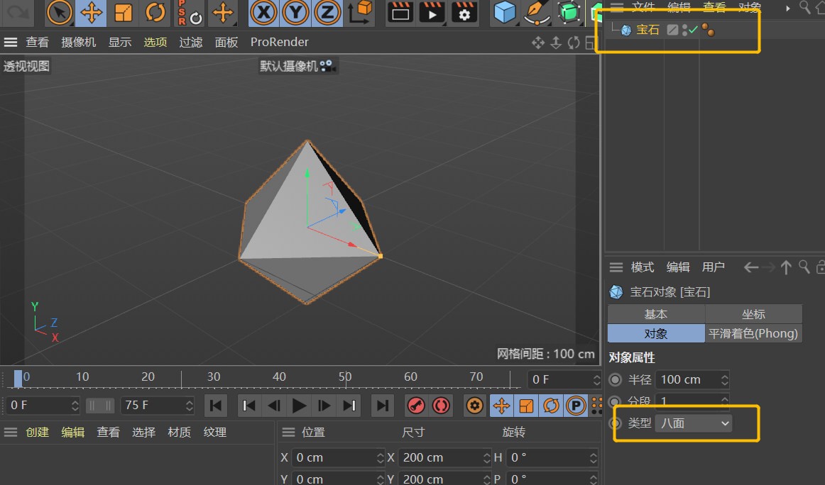This screenshot has height=485, width=825.
Task: Open the ProRender viewport menu
Action: coord(280,42)
